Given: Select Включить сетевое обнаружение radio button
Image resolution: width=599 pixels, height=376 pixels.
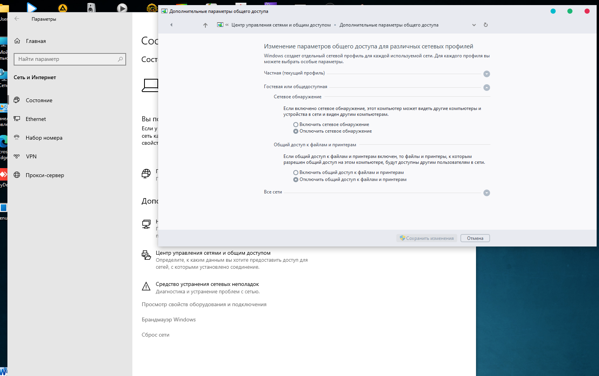Looking at the screenshot, I should (x=296, y=124).
